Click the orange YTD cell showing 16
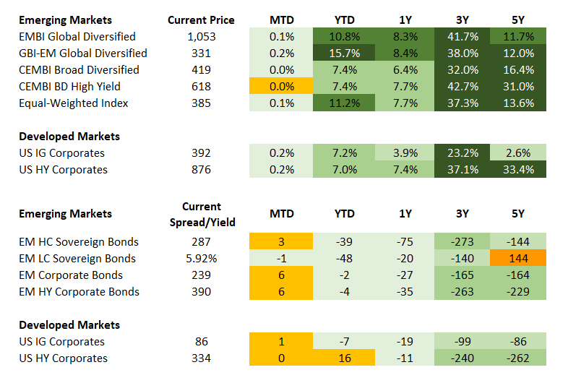Image resolution: width=568 pixels, height=383 pixels. pyautogui.click(x=343, y=358)
